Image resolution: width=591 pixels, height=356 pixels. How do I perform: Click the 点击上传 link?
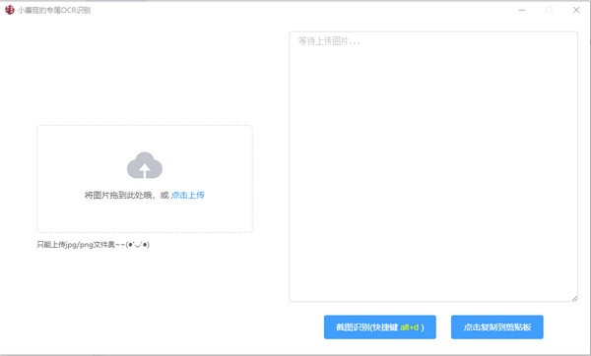coord(188,195)
